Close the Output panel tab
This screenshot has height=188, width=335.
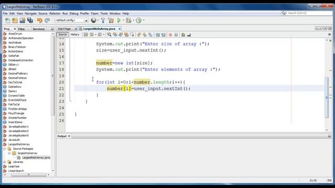(69, 136)
